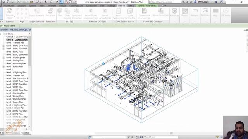Select 'Callout of Level 1 HVAC' view
The height and width of the screenshot is (139, 248).
(17, 37)
